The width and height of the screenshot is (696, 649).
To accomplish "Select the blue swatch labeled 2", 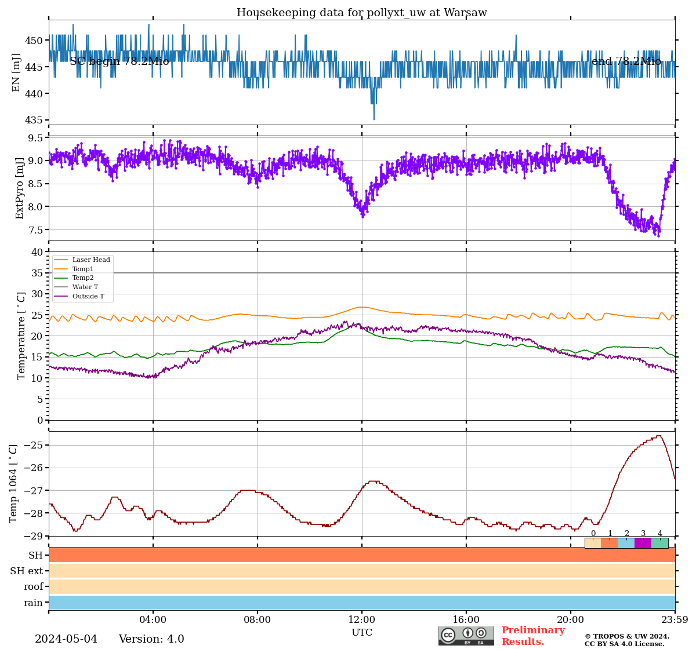I will 626,543.
